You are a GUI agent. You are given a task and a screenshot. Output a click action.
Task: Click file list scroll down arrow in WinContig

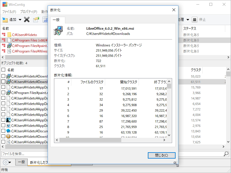pyautogui.click(x=228, y=142)
